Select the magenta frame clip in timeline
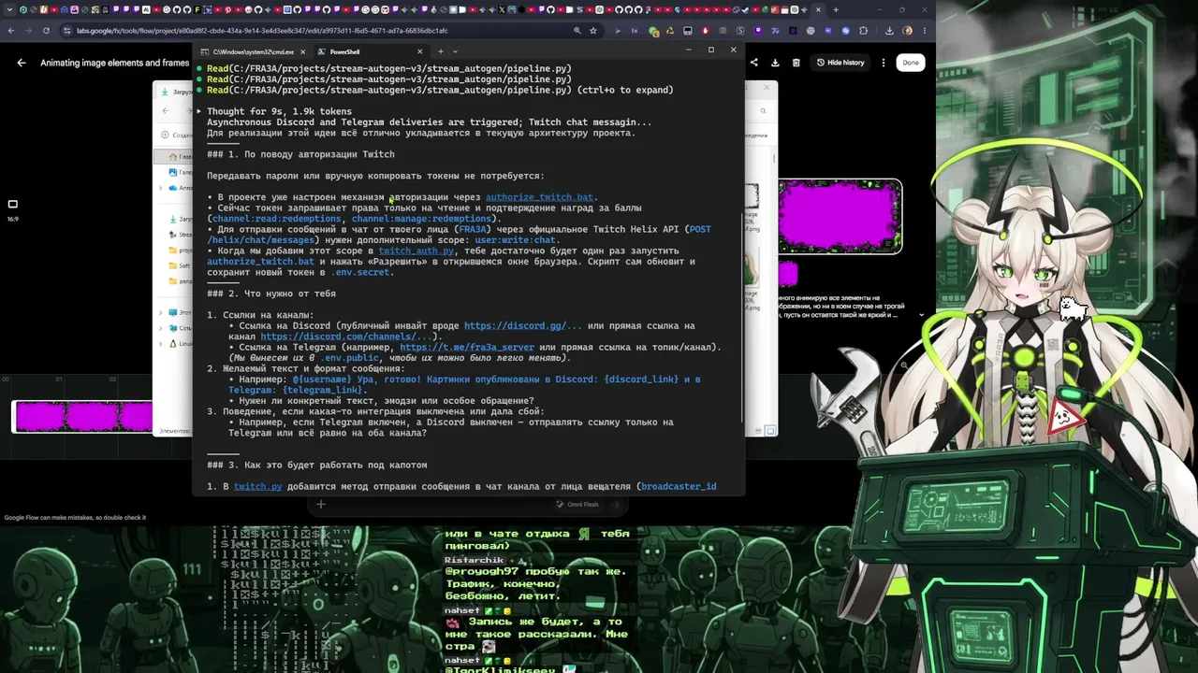 [83, 417]
